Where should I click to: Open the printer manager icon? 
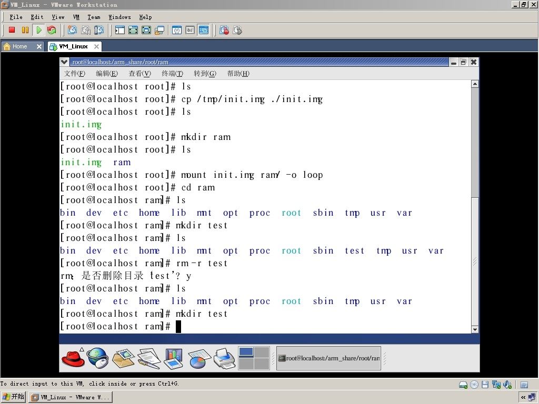224,358
